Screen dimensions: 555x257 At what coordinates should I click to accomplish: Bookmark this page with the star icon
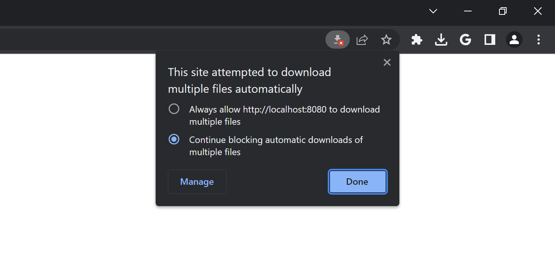(x=386, y=40)
